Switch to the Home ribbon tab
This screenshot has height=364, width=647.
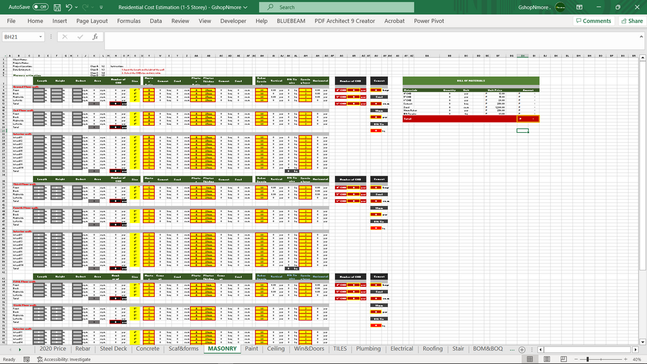[x=35, y=21]
